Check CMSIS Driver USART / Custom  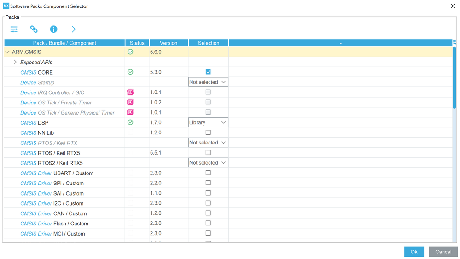[208, 173]
